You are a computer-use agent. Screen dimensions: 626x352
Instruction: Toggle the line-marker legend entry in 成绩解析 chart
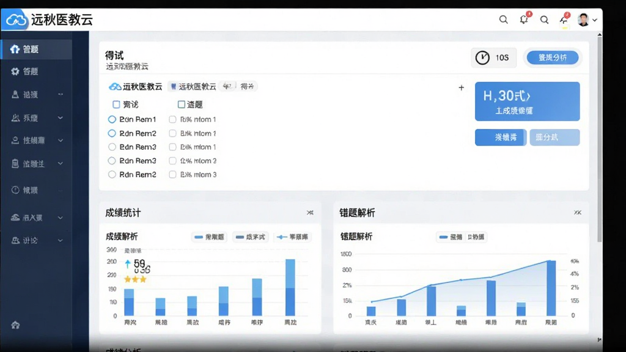coord(293,237)
